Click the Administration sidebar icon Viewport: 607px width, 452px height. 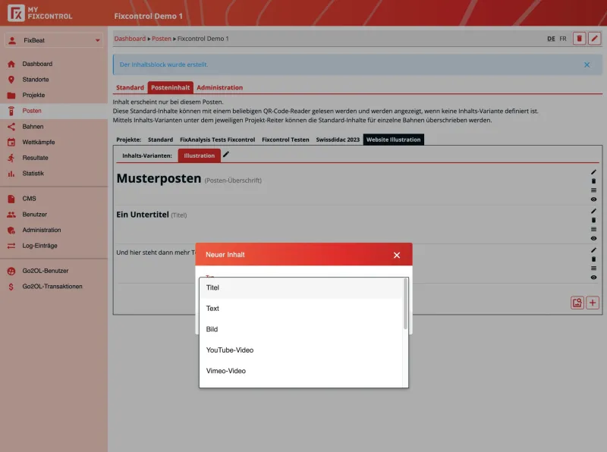coord(11,230)
